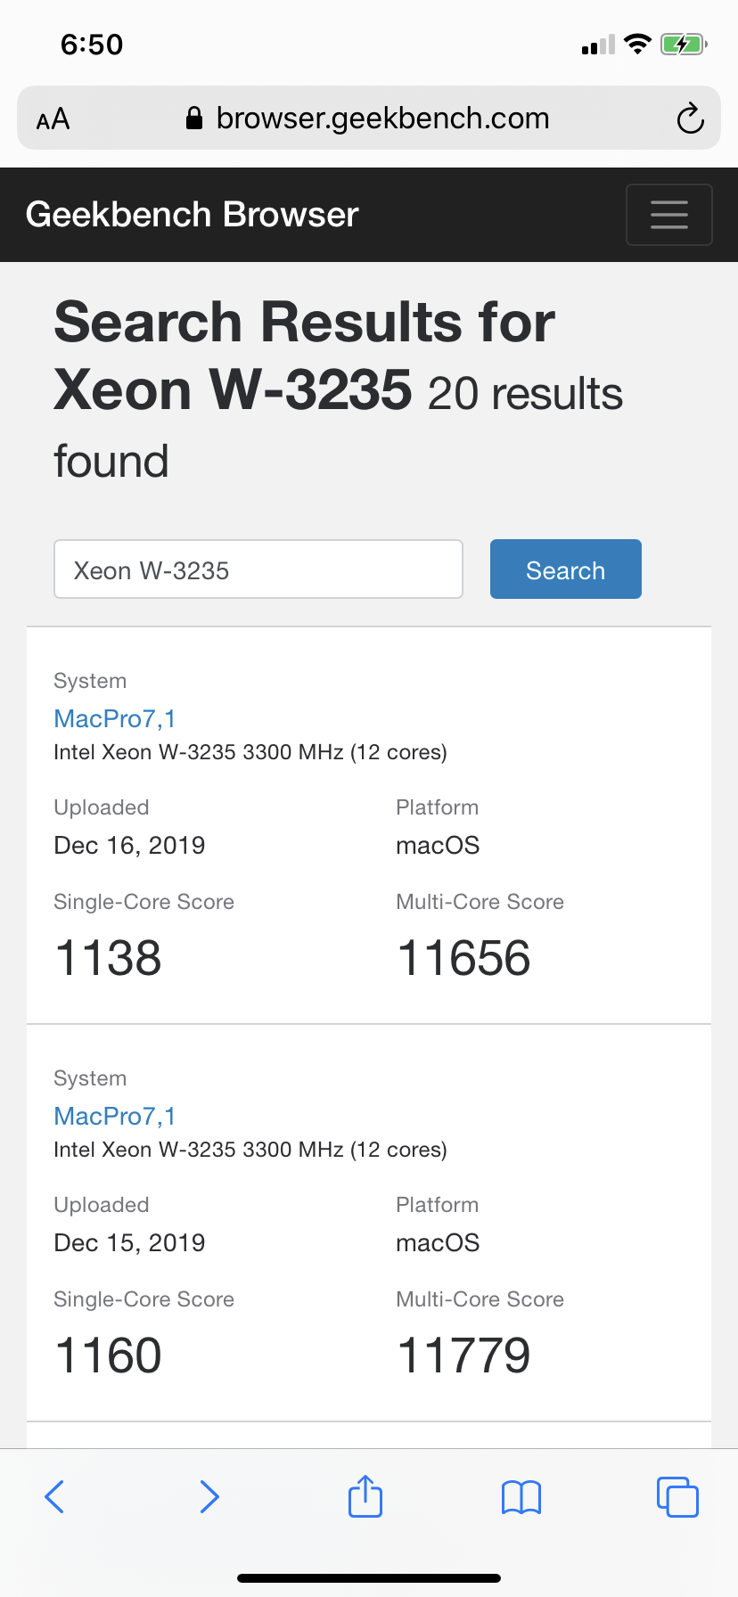738x1597 pixels.
Task: Tap the battery indicator in the status bar
Action: [x=684, y=44]
